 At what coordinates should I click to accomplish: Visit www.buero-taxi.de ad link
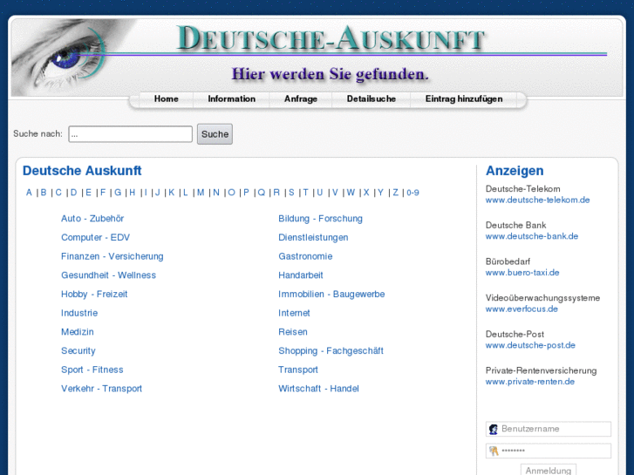522,273
